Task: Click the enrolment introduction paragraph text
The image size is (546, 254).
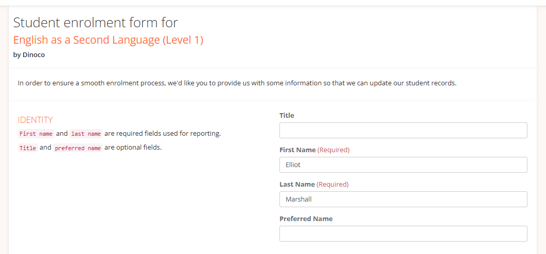Action: coord(237,84)
